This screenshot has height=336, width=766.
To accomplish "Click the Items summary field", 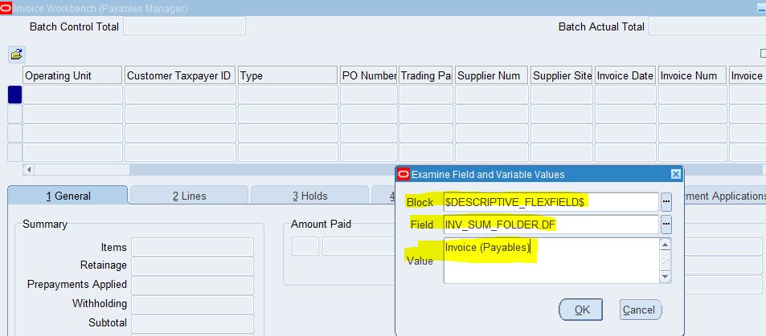I will point(192,247).
